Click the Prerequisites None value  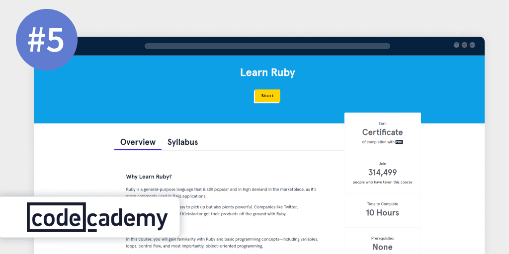pos(382,247)
